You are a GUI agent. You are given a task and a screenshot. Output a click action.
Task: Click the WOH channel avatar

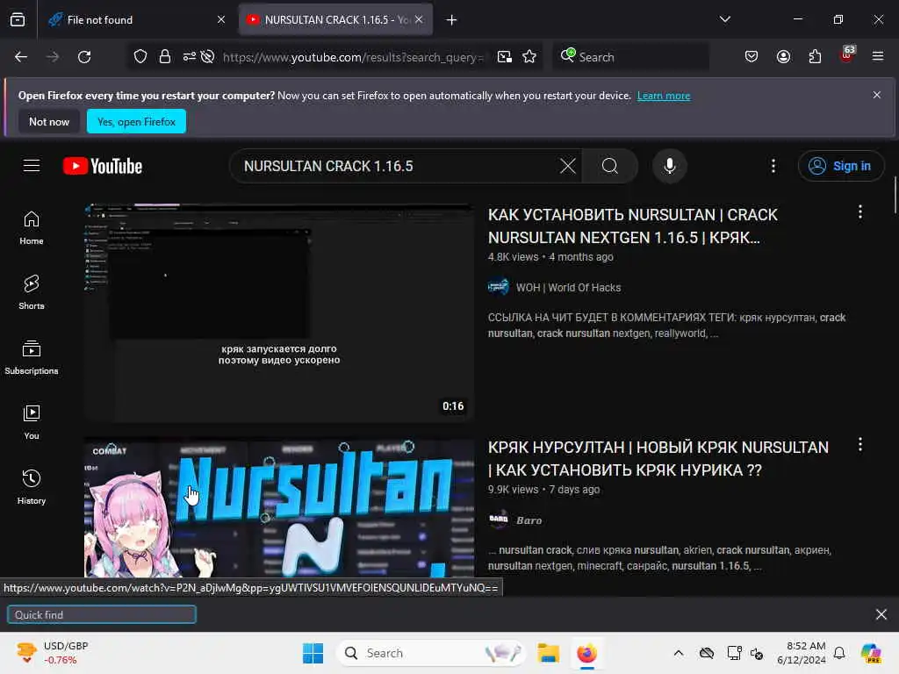[499, 287]
